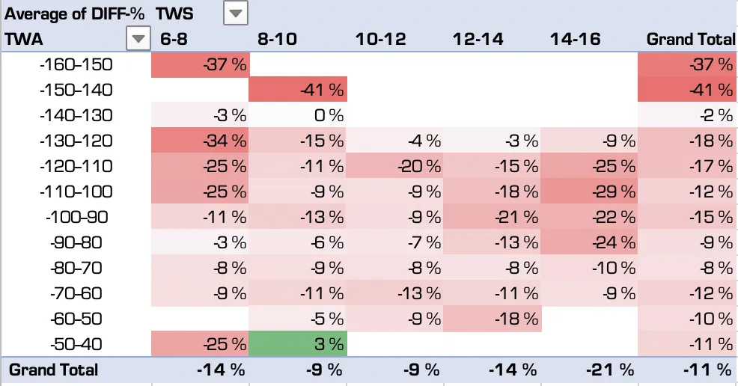Viewport: 738px width, 386px height.
Task: Select the -80–70 row label
Action: 76,268
